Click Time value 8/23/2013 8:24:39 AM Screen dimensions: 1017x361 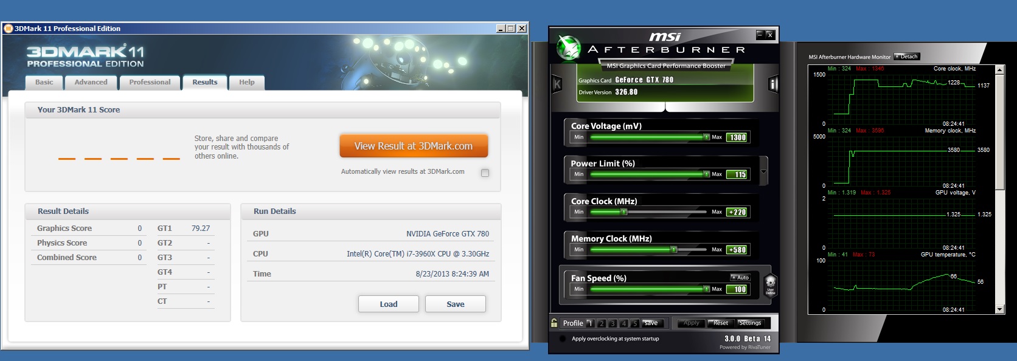click(x=453, y=274)
